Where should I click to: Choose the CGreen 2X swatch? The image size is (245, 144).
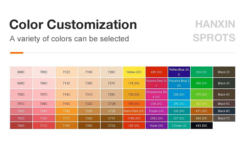pos(179,125)
